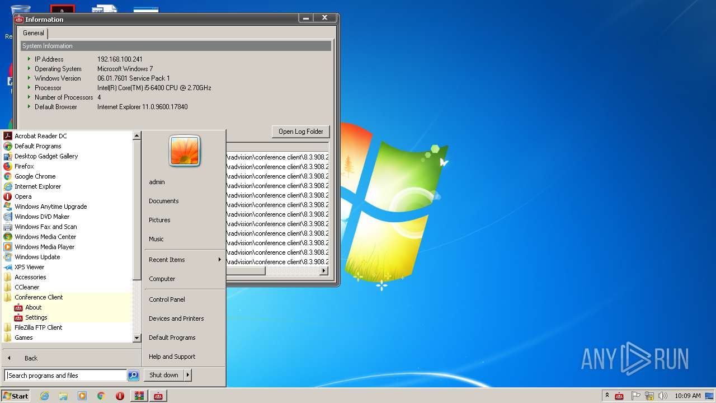Click the tray volume speaker icon

[x=663, y=396]
